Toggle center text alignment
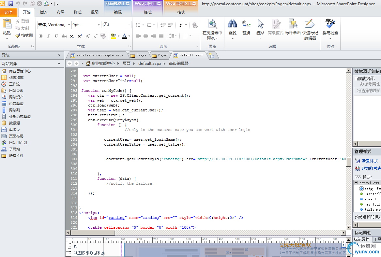 click(x=146, y=36)
